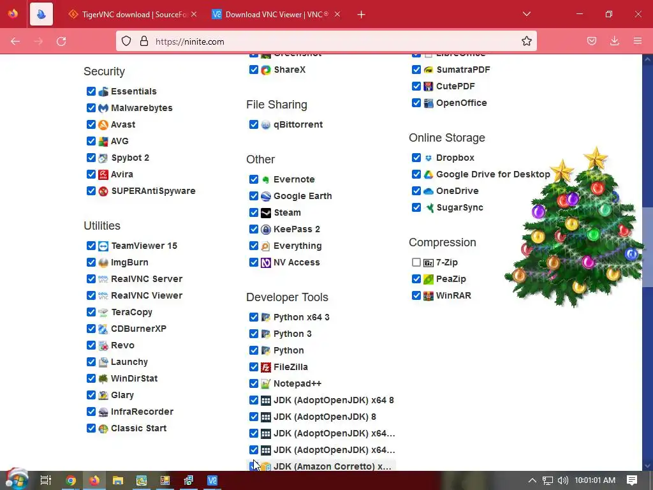This screenshot has height=490, width=653.
Task: Click the Avira red icon
Action: 103,175
